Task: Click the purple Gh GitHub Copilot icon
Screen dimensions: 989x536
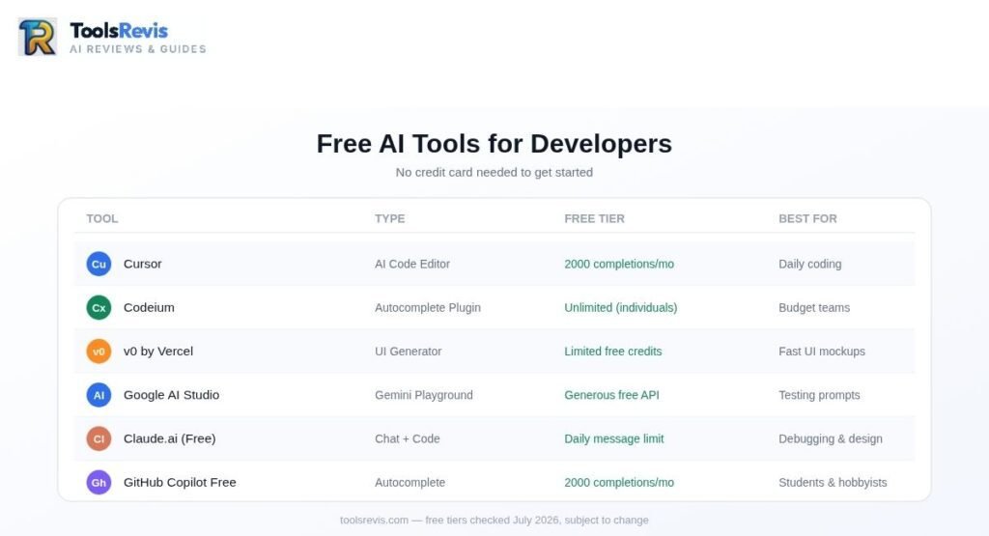Action: [99, 483]
